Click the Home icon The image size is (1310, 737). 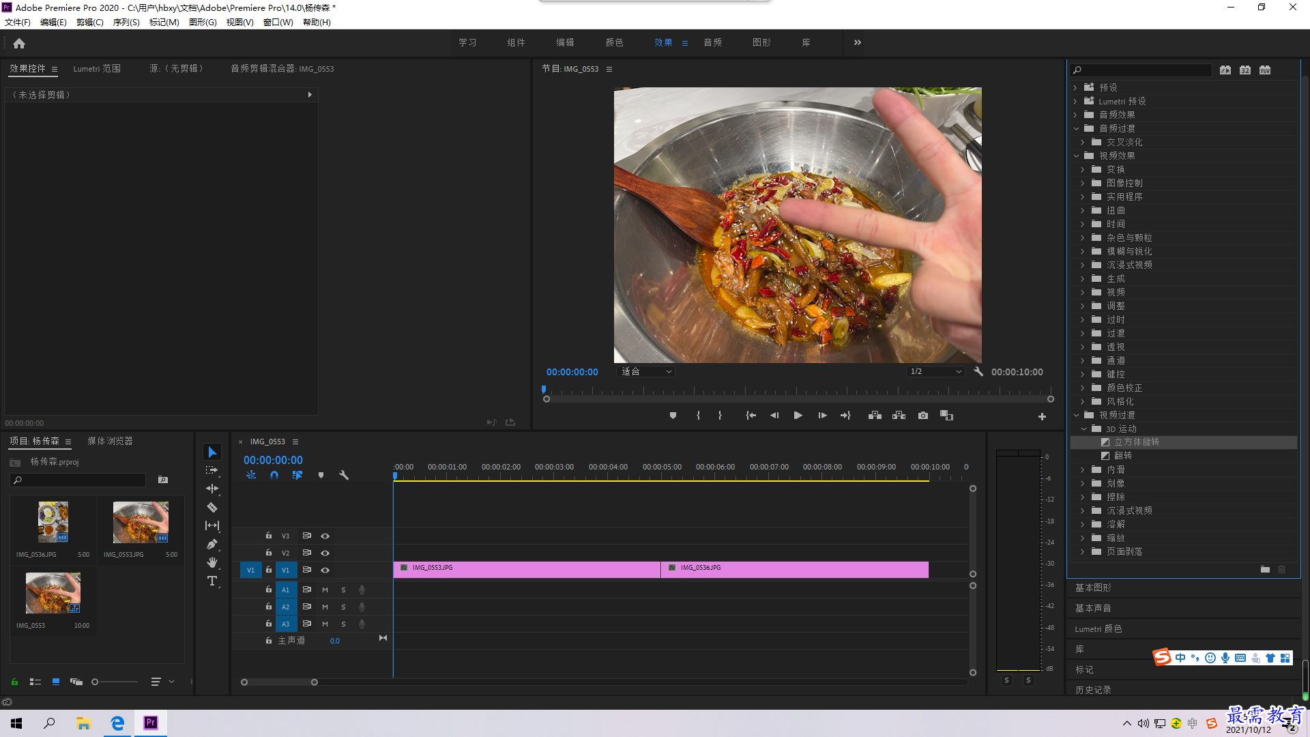[x=19, y=43]
